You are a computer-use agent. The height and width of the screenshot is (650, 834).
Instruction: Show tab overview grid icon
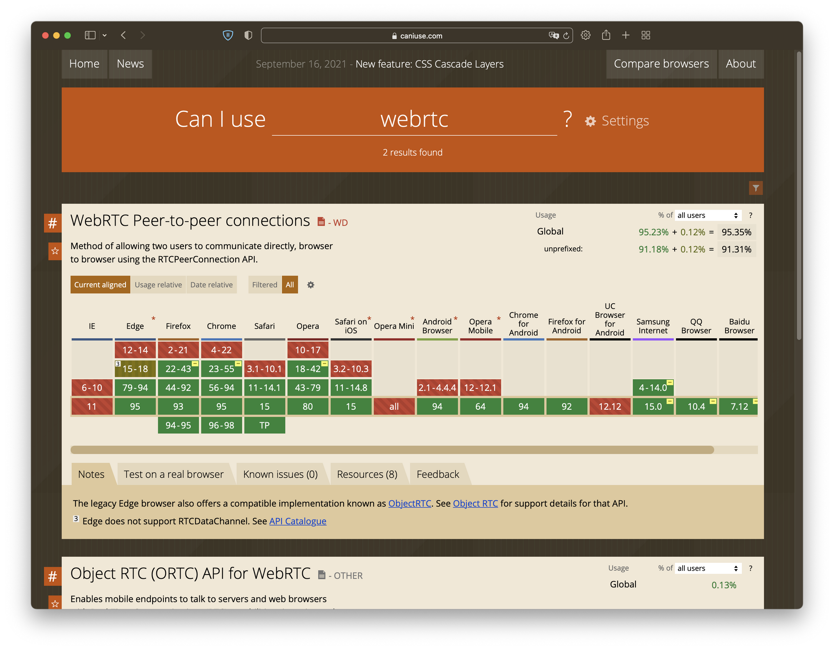click(646, 35)
